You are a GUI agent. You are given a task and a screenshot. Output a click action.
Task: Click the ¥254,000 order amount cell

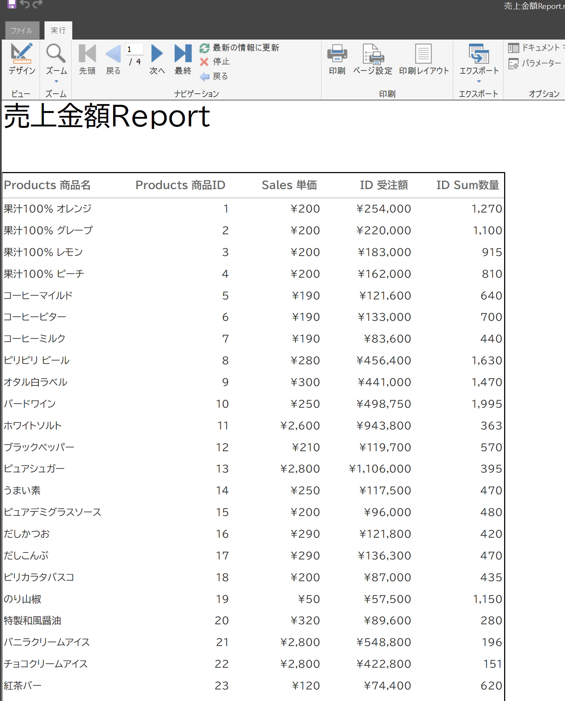pos(384,209)
